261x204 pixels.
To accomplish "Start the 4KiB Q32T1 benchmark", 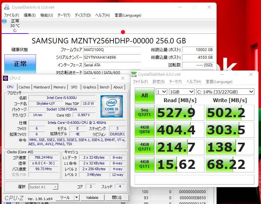I will 145,147.
